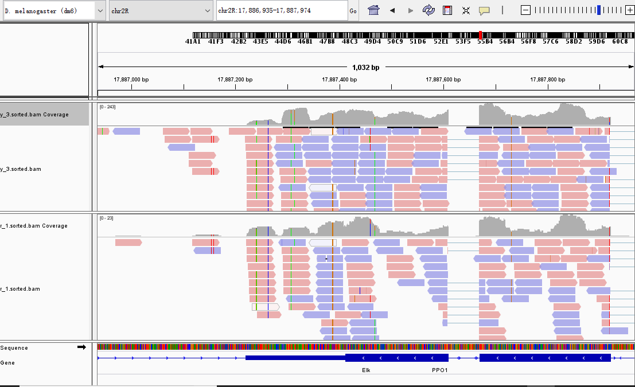Click the Gene track label
The width and height of the screenshot is (635, 387).
(8, 363)
